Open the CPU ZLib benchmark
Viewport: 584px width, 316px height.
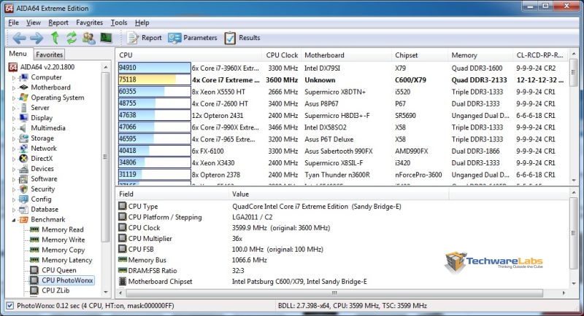tap(55, 291)
